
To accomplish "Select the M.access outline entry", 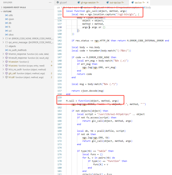I will point(13,66).
